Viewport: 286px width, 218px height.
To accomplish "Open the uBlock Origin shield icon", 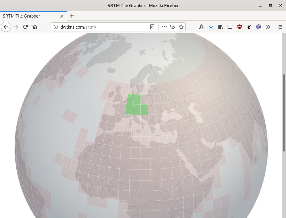I will [x=240, y=27].
